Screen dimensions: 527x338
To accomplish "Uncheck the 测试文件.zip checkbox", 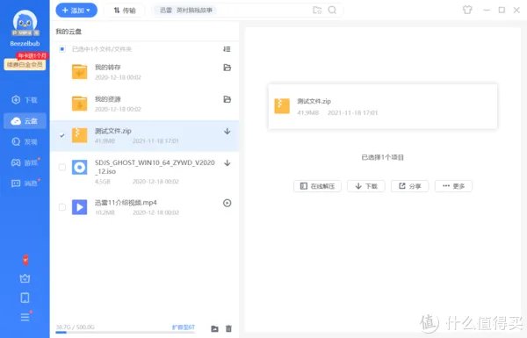I will [62, 135].
